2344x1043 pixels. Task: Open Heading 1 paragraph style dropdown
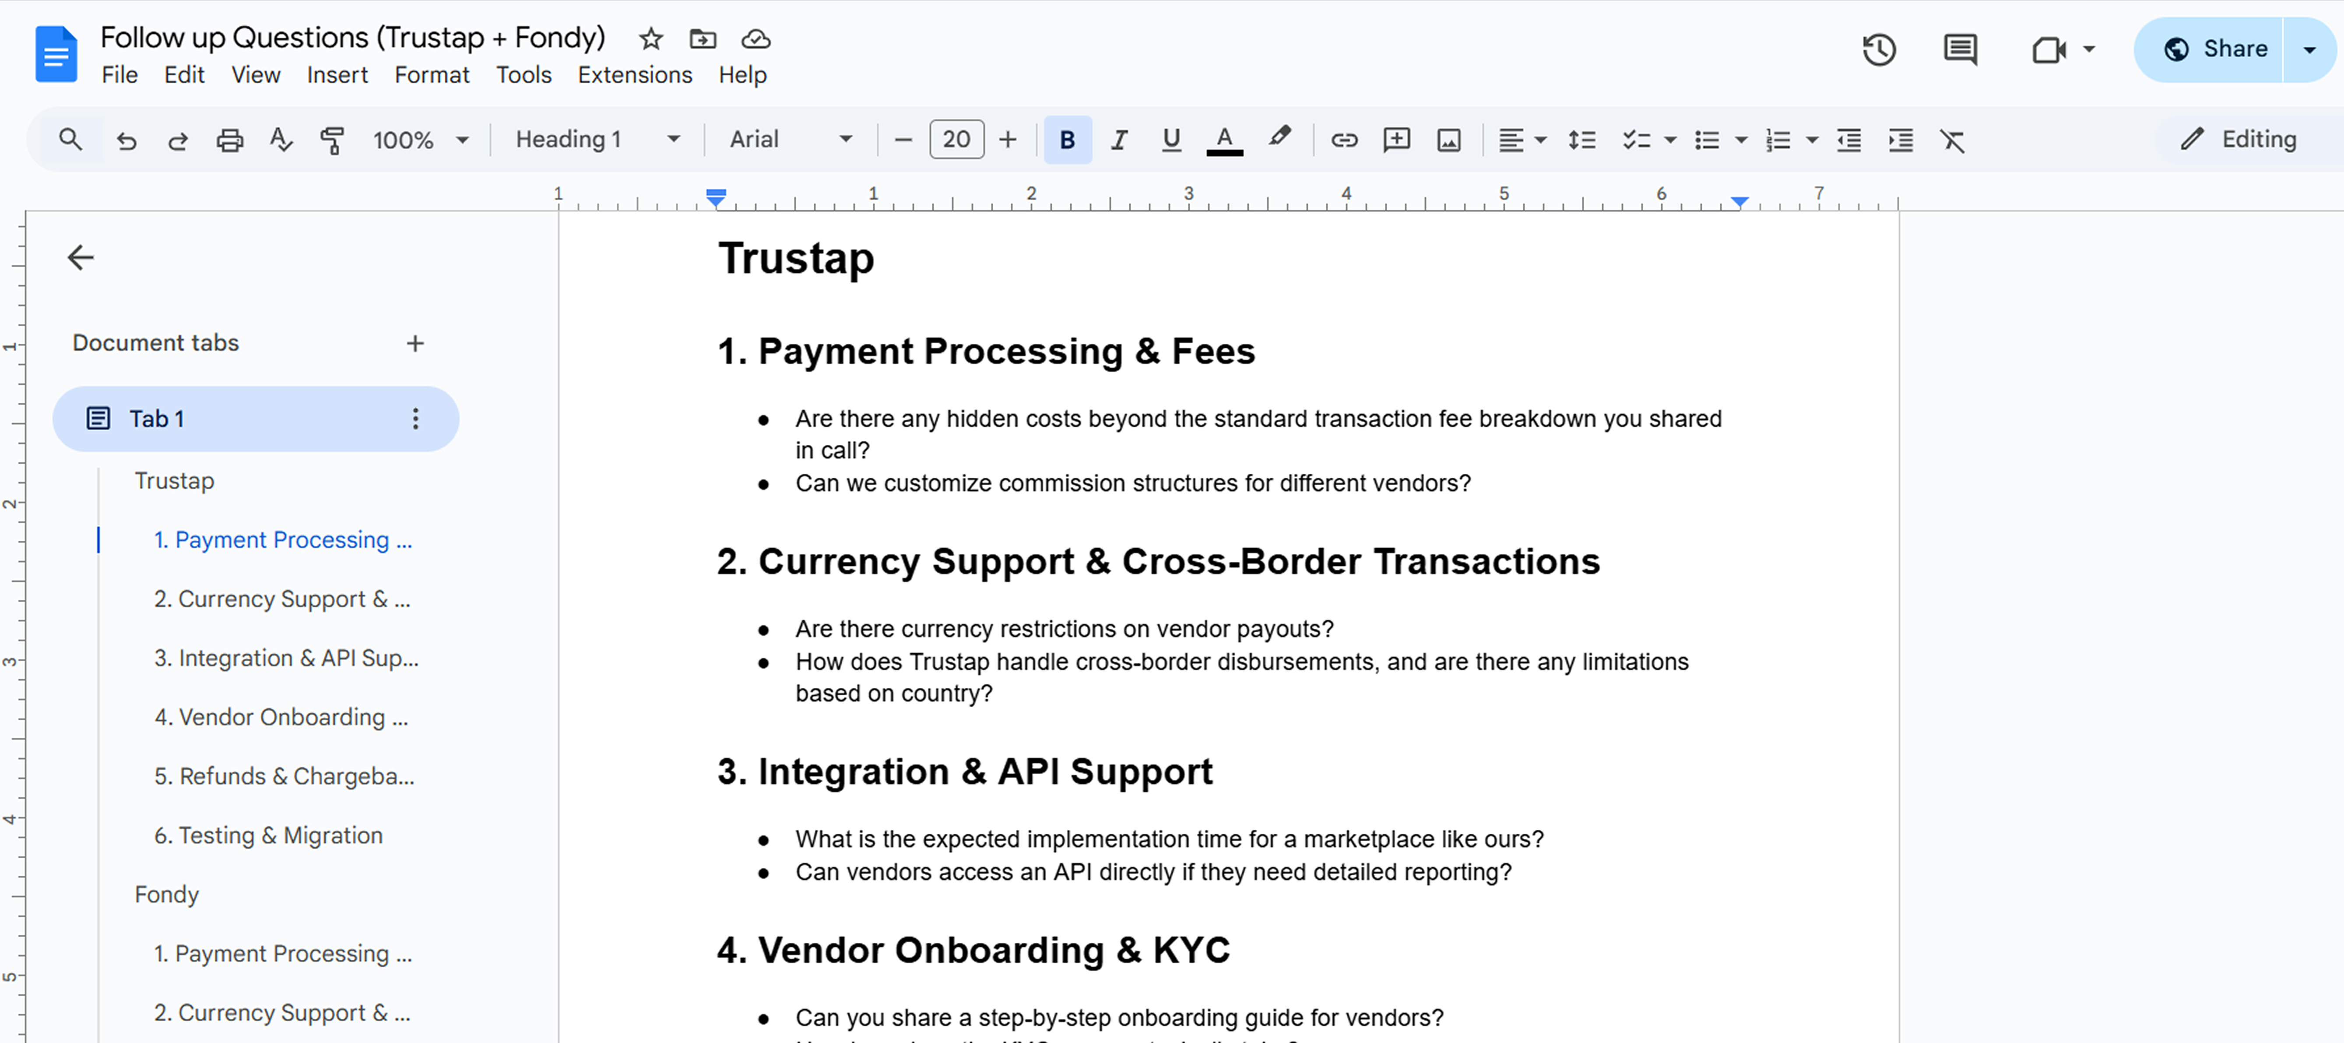(597, 139)
